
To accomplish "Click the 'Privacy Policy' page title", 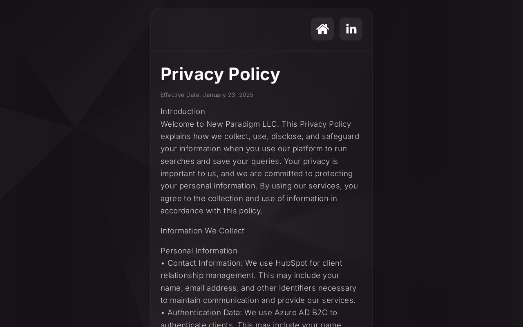I will [220, 74].
